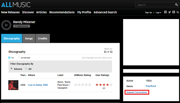Click the Label column header
The image size is (180, 103).
click(60, 75)
